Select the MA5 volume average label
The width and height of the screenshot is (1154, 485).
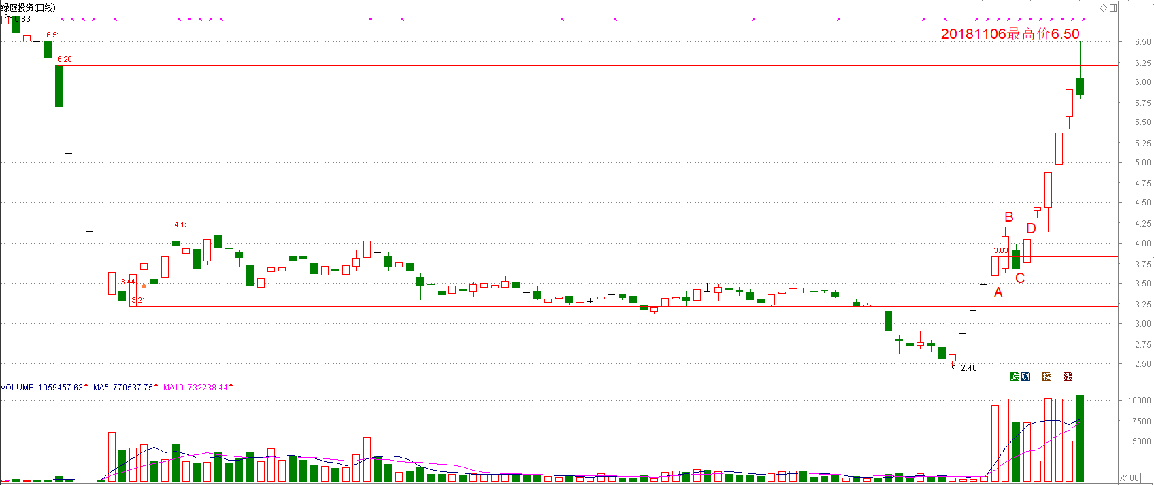[x=123, y=388]
